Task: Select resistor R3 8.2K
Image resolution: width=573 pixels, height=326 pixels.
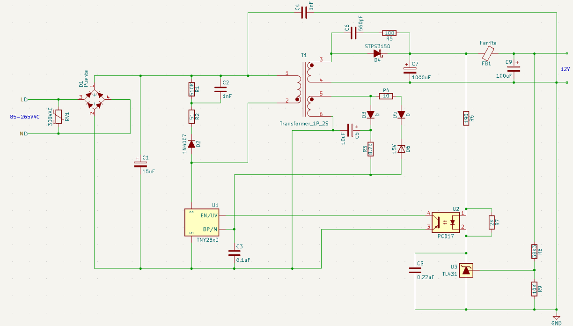Action: click(370, 149)
